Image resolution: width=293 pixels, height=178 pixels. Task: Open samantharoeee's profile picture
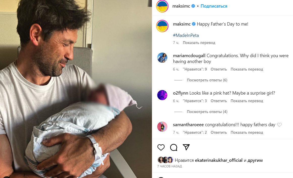162,127
